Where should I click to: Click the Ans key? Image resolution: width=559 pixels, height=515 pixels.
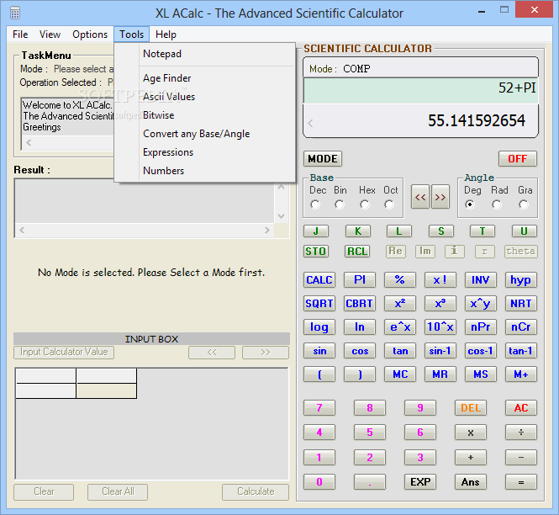pyautogui.click(x=471, y=482)
